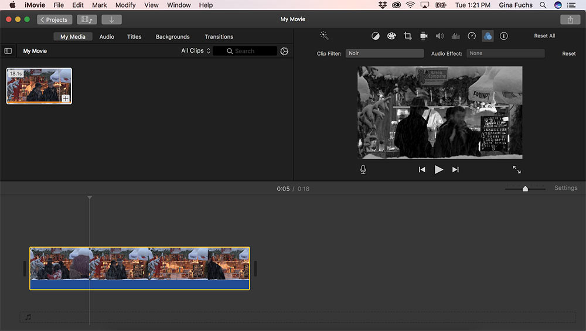Open the Modify menu
This screenshot has height=331, width=586.
(x=125, y=5)
